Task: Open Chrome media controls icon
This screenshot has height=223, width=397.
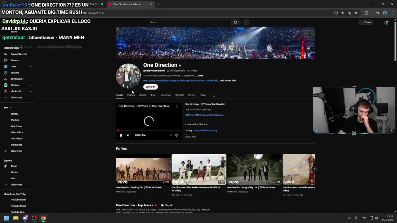Action: pos(377,13)
